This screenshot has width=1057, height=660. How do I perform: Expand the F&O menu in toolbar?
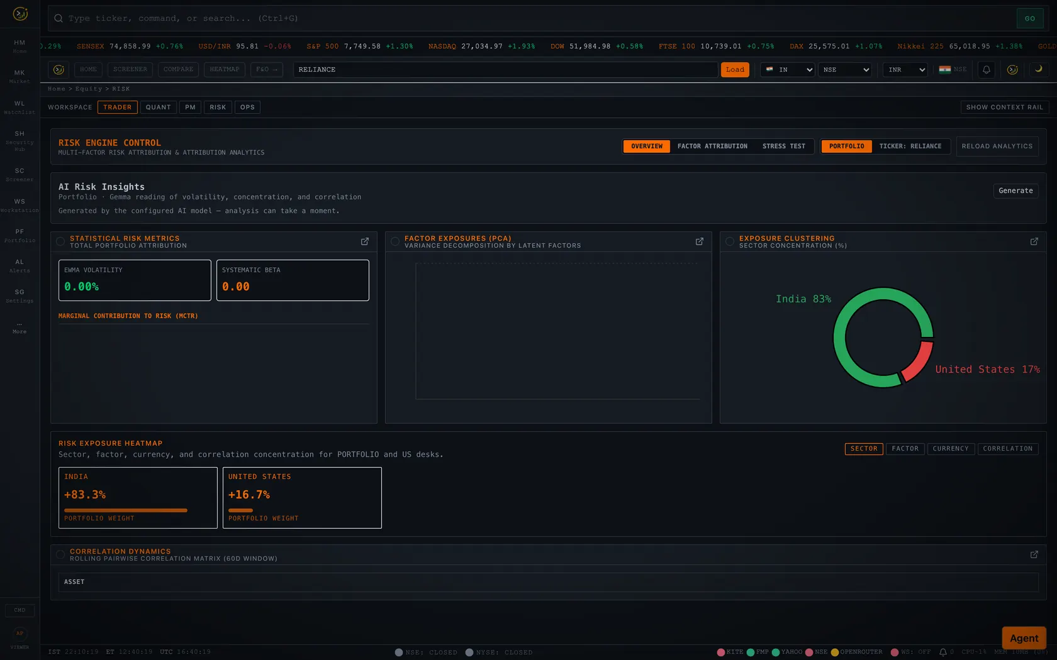tap(267, 70)
